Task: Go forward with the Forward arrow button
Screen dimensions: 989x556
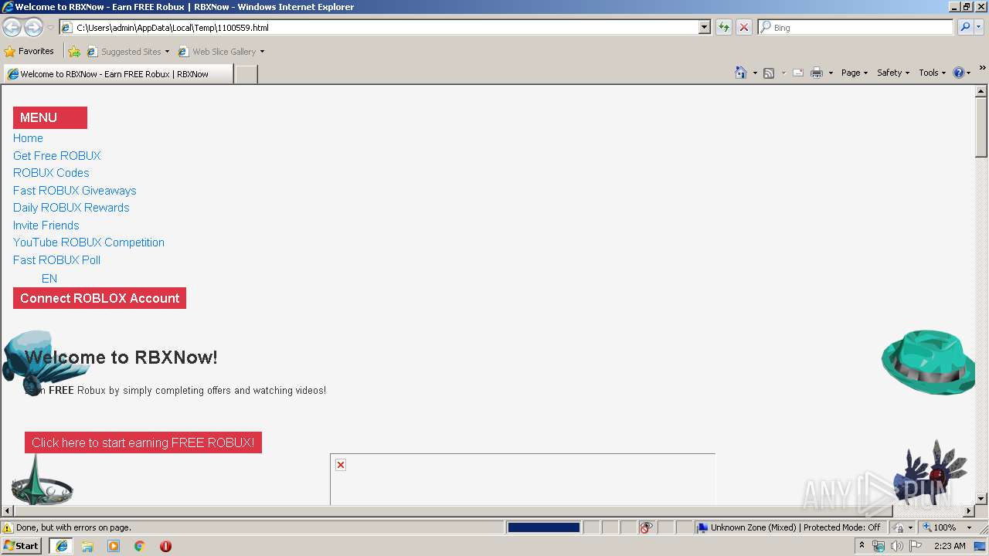Action: pos(33,28)
